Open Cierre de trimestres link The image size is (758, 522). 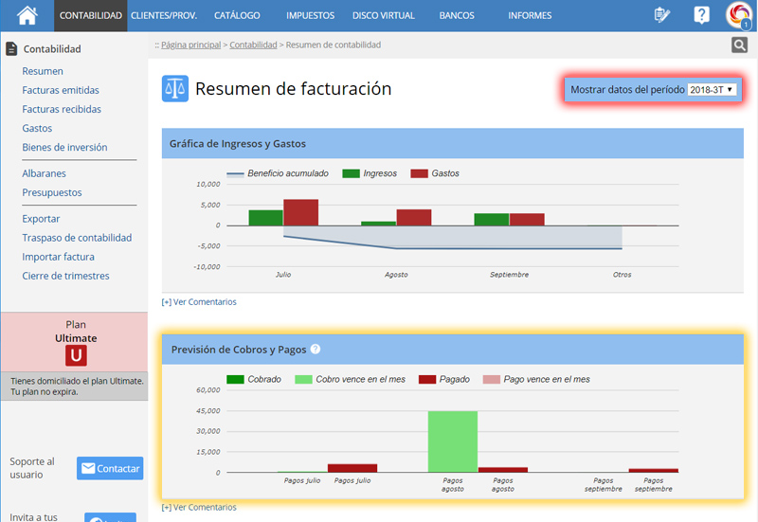[x=65, y=276]
